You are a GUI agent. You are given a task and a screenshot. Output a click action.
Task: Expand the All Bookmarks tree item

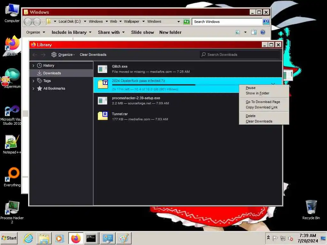[x=33, y=89]
